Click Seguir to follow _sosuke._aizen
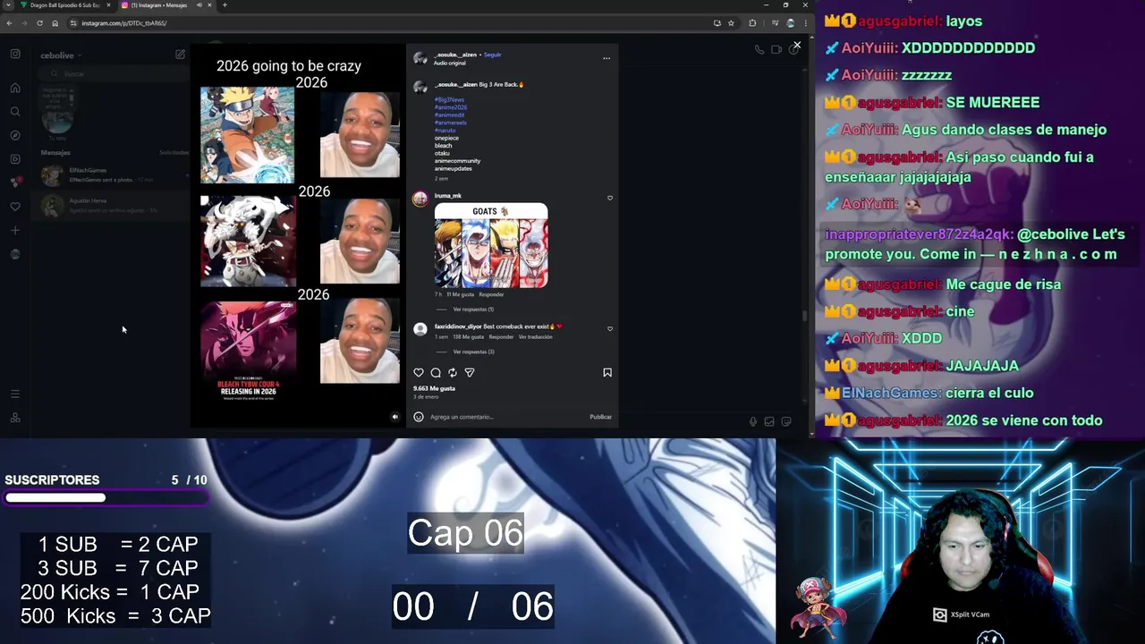The image size is (1145, 644). (492, 55)
